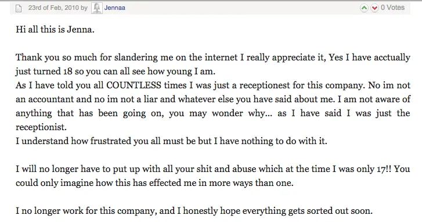This screenshot has height=222, width=422.
Task: Click the phrase 'gets sorted out soon.'
Action: 330,211
